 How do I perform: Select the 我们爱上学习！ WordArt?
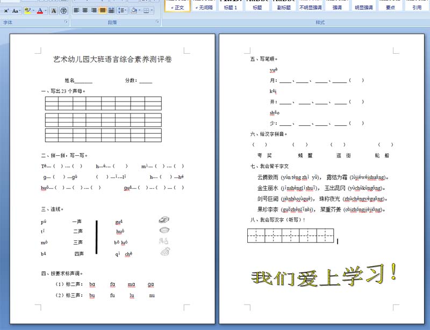point(324,275)
